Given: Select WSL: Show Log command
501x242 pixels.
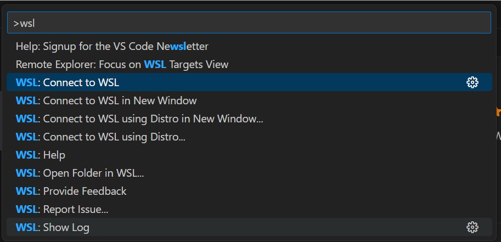Looking at the screenshot, I should [249, 227].
